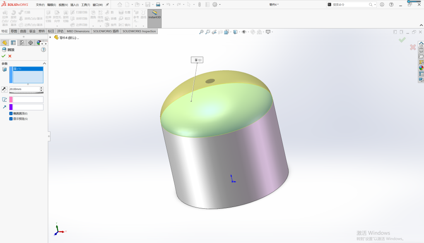
Task: Collapse the 参数 parameters section
Action: coord(44,64)
